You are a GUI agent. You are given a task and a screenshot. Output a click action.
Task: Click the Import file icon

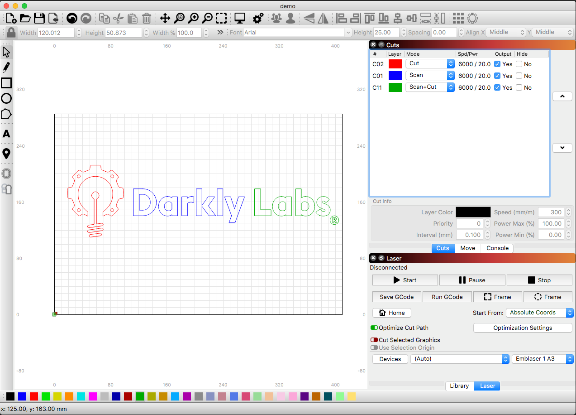[x=53, y=18]
